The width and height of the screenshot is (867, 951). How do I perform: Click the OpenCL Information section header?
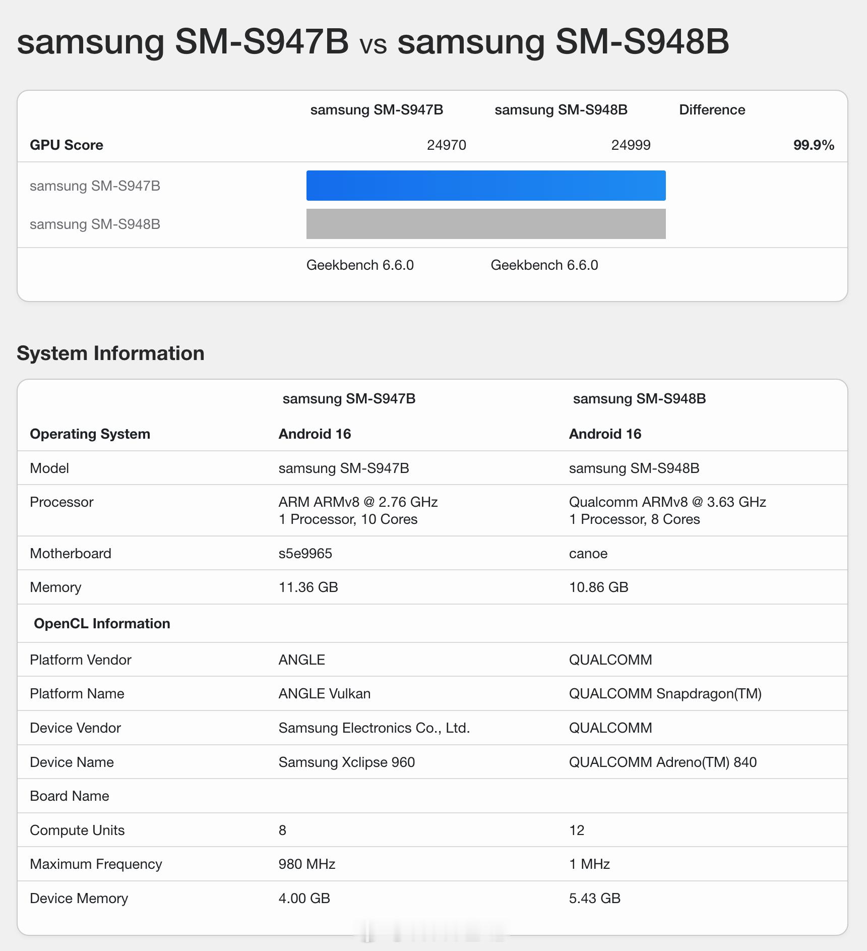click(x=102, y=624)
